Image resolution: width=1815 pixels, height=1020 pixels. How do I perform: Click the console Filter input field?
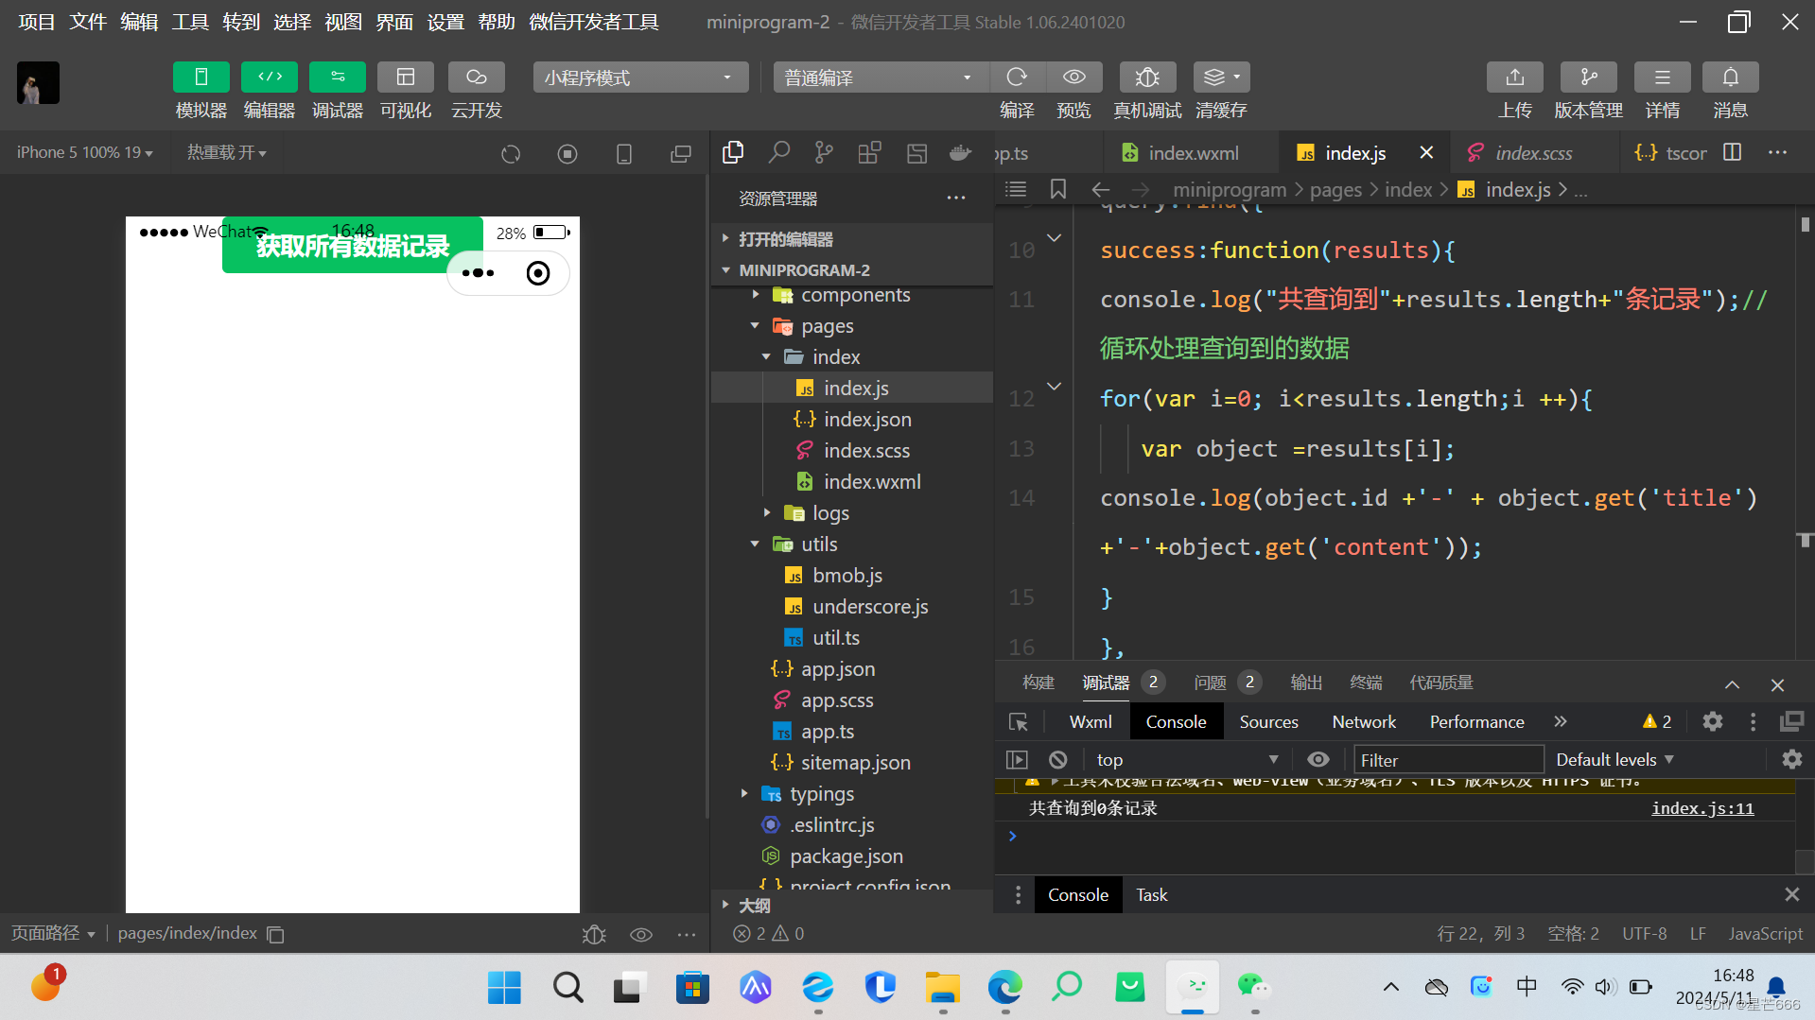coord(1448,759)
